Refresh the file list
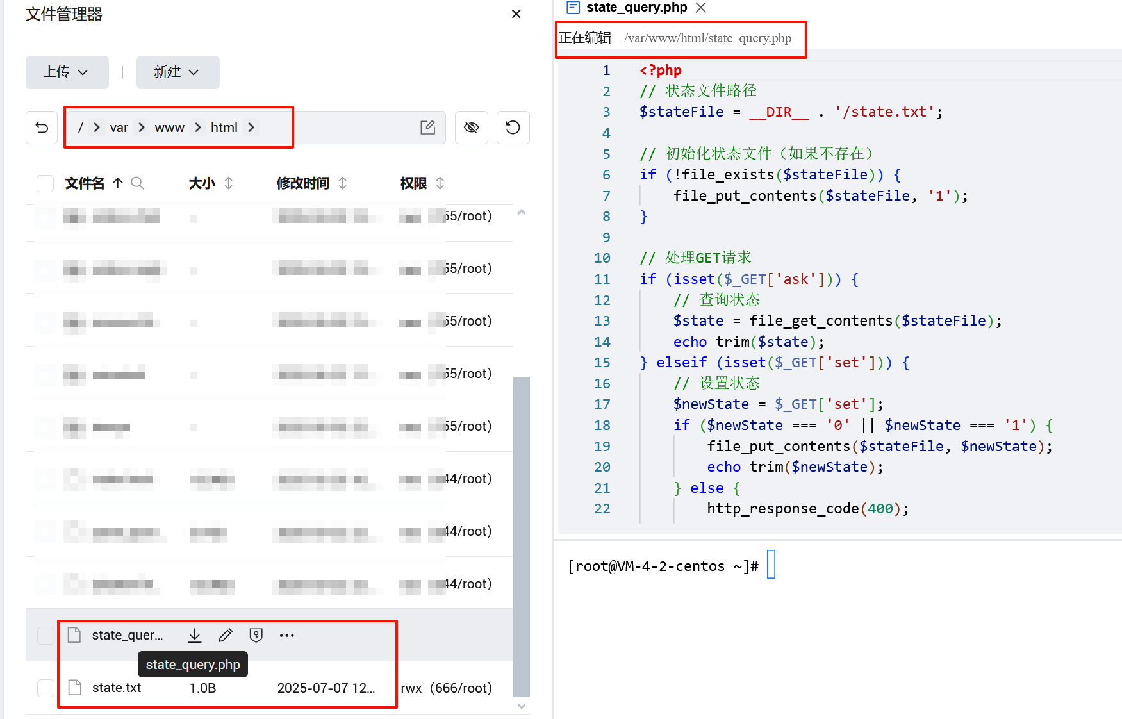Image resolution: width=1122 pixels, height=719 pixels. [513, 128]
